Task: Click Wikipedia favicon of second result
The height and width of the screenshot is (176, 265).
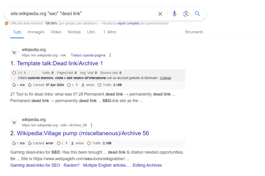Action: 14,123
